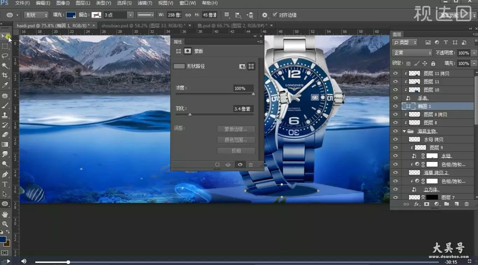Select the Lasso tool
Image resolution: width=478 pixels, height=265 pixels.
[5, 56]
